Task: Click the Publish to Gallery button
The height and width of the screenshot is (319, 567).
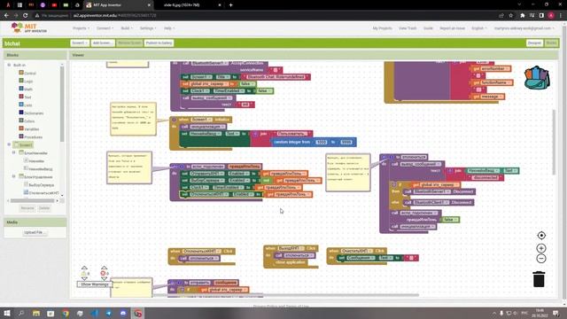Action: point(159,43)
